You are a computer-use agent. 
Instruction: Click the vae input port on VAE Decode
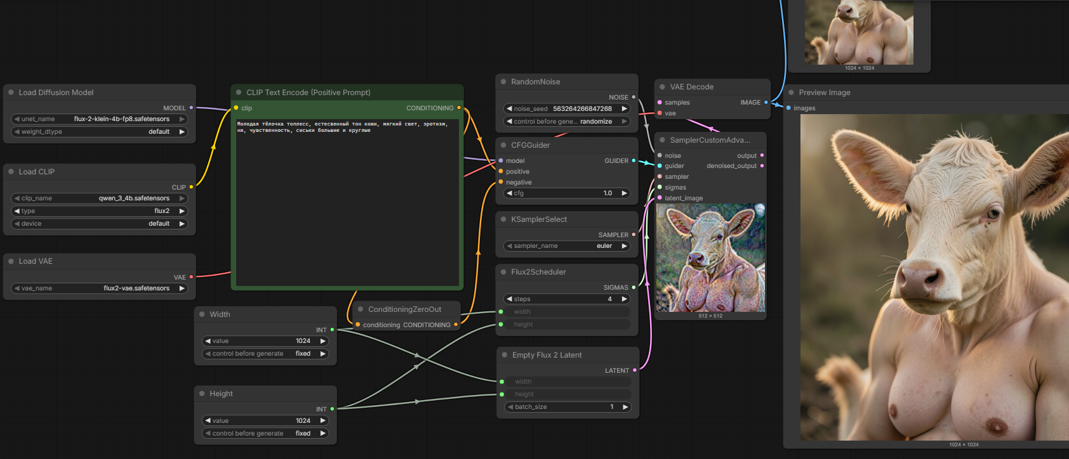[660, 113]
